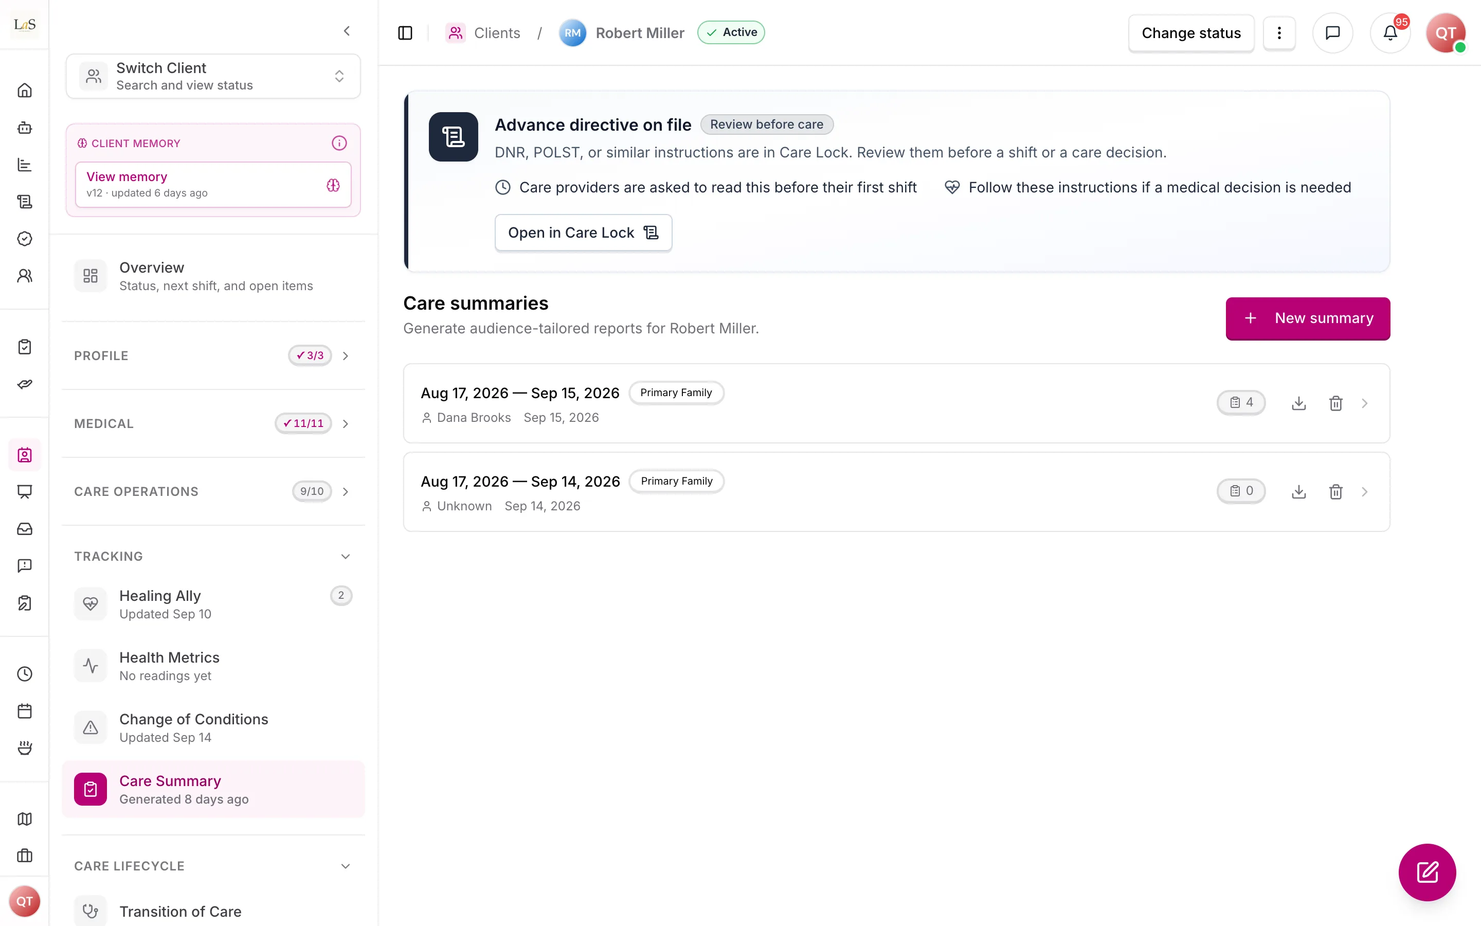The image size is (1481, 926).
Task: Click 'Review before care' tag
Action: [x=767, y=124]
